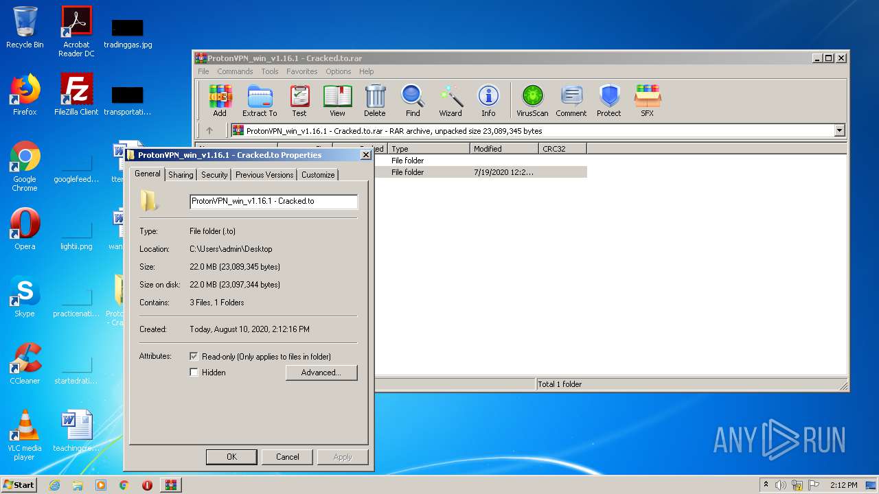The width and height of the screenshot is (879, 494).
Task: Show archive Info
Action: (488, 100)
